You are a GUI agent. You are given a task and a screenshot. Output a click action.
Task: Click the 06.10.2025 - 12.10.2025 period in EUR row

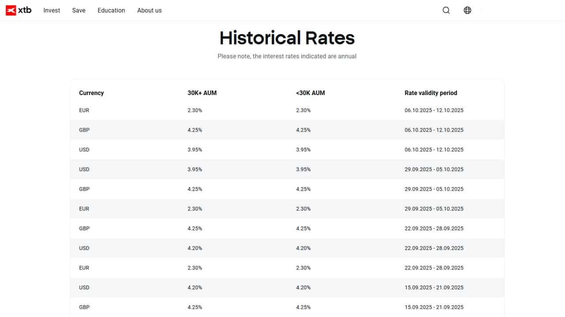pyautogui.click(x=434, y=110)
